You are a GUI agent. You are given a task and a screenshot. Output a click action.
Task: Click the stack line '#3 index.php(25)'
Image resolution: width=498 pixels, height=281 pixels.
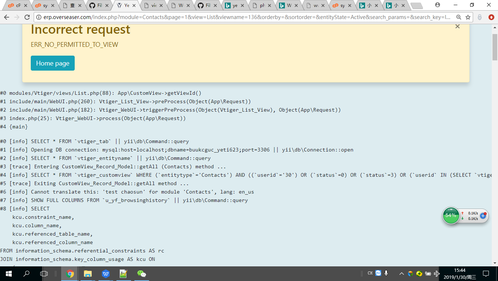[x=93, y=119]
